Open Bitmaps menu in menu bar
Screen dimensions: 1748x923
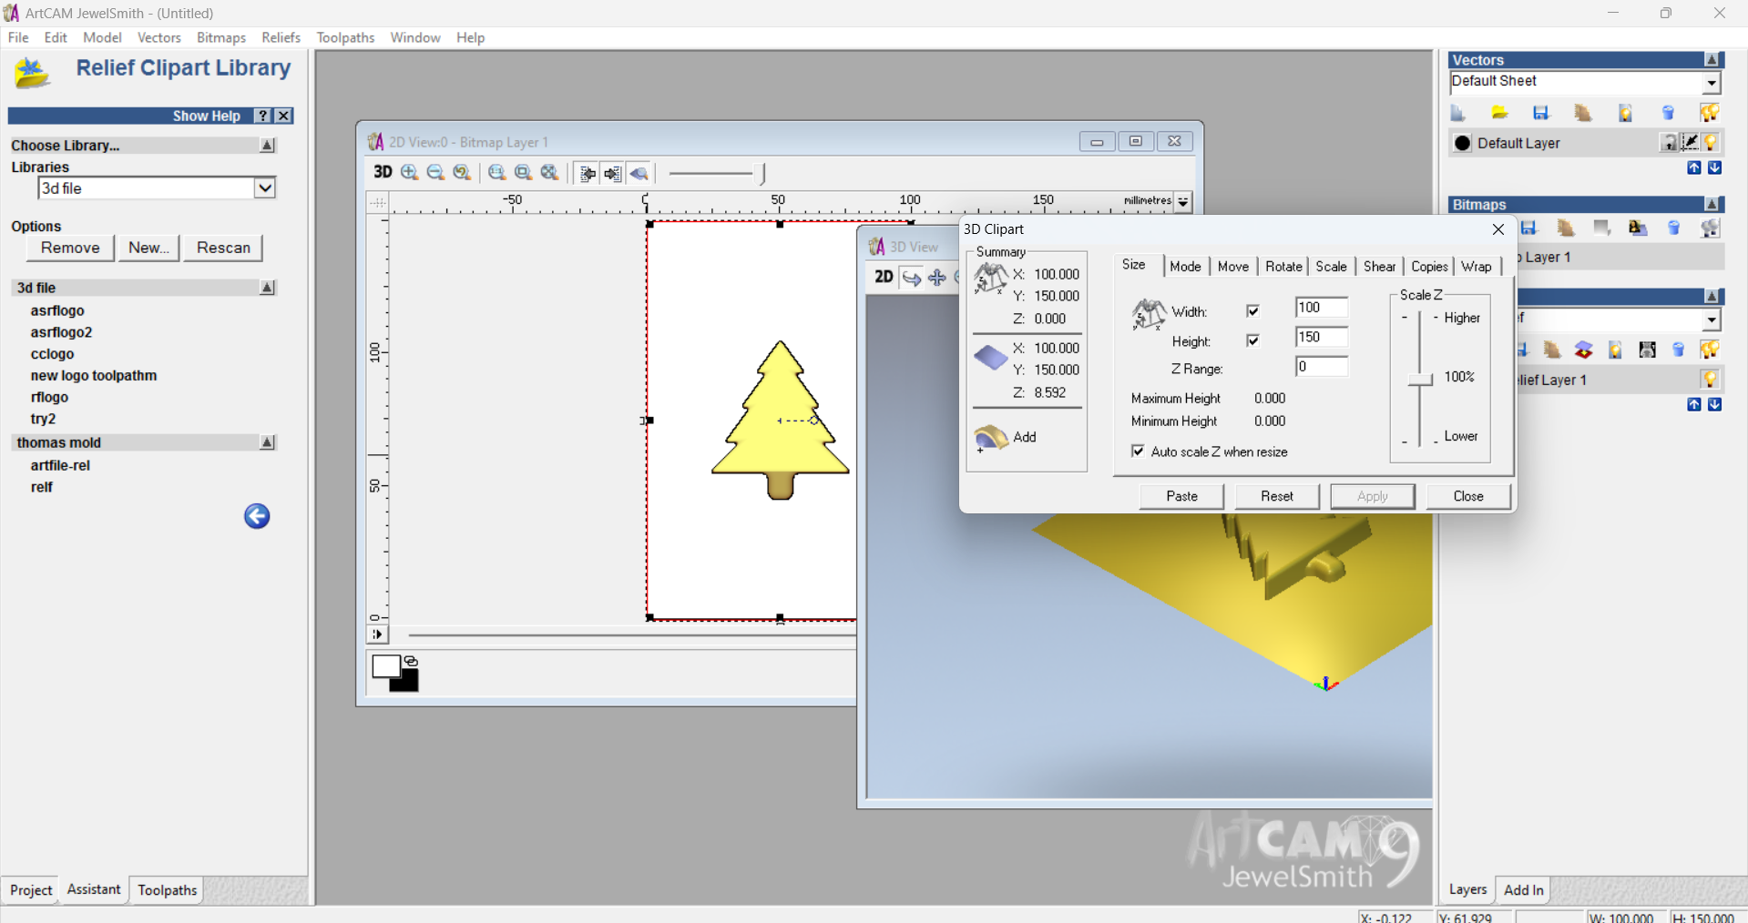(x=221, y=37)
